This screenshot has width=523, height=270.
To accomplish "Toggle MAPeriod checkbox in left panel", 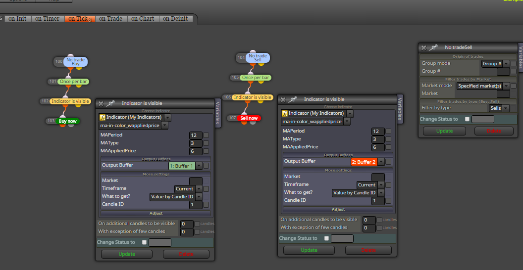I will tap(206, 135).
